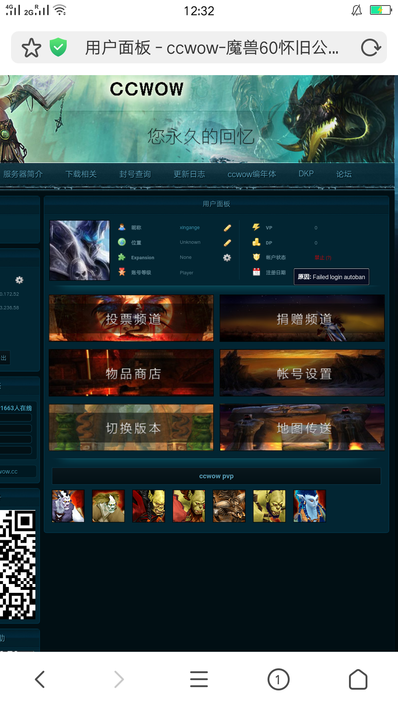The width and height of the screenshot is (398, 707).
Task: Open the 封号查询 menu item
Action: click(135, 174)
